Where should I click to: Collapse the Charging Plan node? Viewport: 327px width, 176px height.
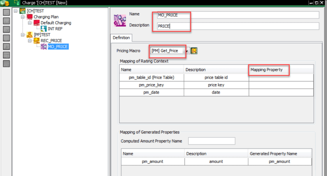point(23,17)
